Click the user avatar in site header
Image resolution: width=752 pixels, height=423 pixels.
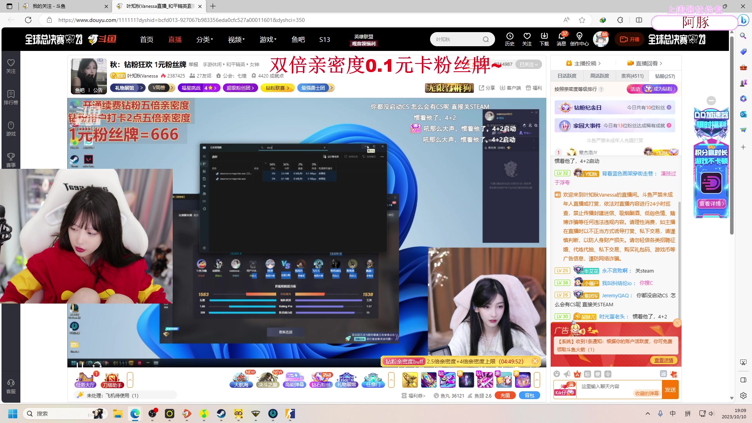point(600,39)
